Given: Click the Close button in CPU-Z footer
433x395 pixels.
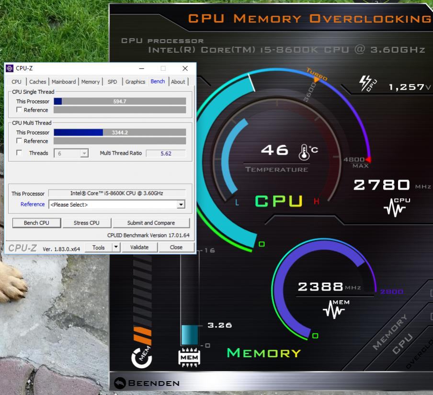Looking at the screenshot, I should 176,247.
